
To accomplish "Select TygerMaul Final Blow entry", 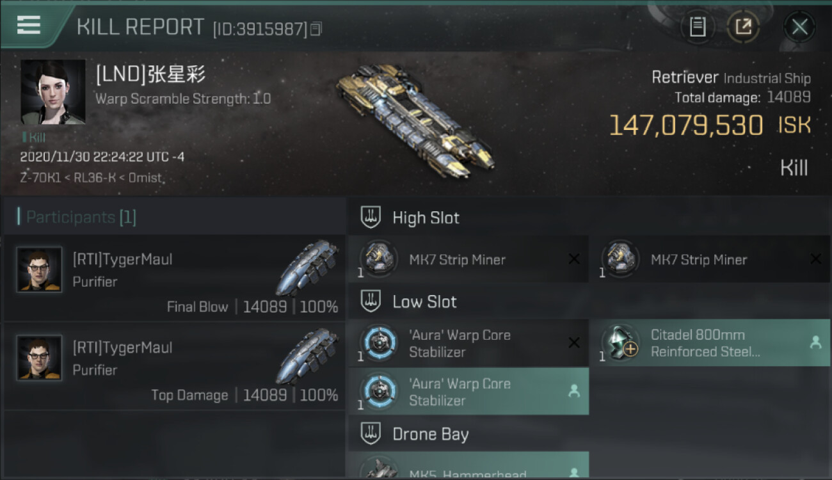I will tap(175, 277).
